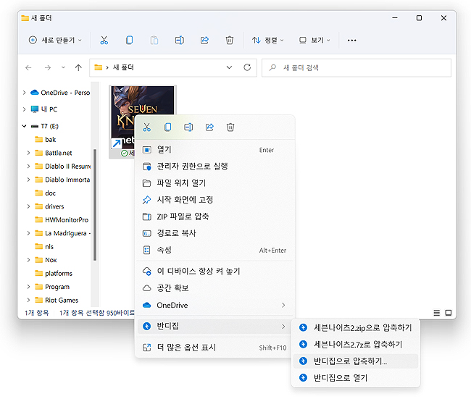Click the Share icon in the Explorer toolbar
This screenshot has height=399, width=471.
coord(204,41)
